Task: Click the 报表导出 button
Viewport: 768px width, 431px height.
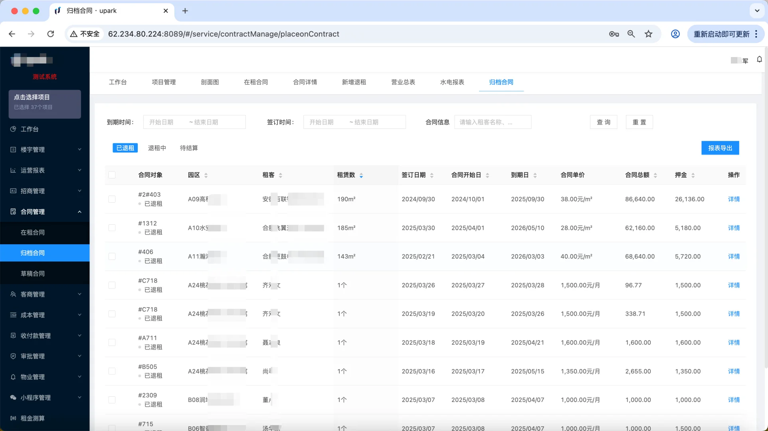Action: click(x=720, y=148)
